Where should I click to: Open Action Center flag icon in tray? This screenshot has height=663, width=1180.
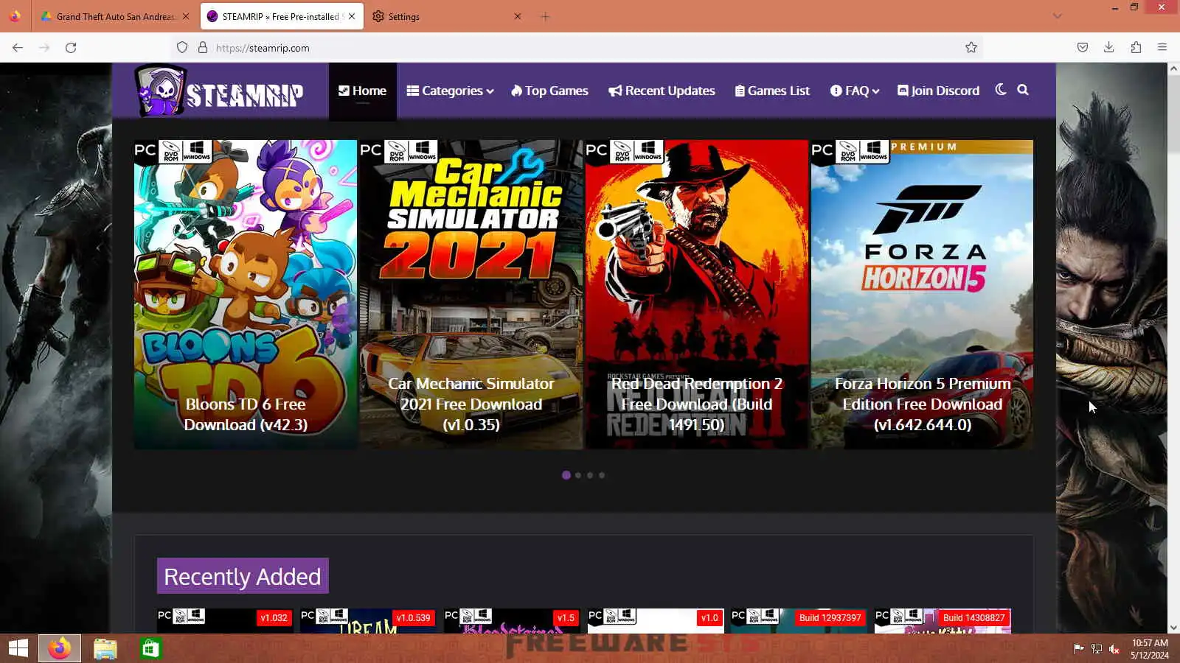(x=1078, y=649)
